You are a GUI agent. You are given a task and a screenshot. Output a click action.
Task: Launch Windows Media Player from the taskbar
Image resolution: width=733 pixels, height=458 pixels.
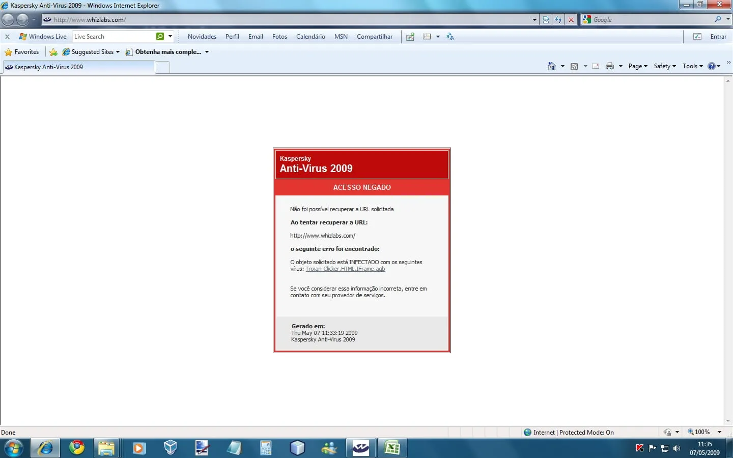click(x=138, y=448)
